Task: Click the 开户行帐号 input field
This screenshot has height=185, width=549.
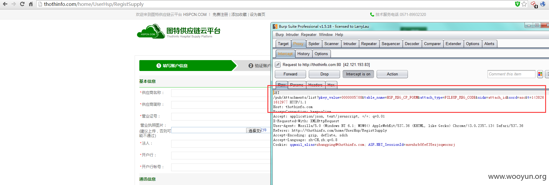Action: click(221, 167)
